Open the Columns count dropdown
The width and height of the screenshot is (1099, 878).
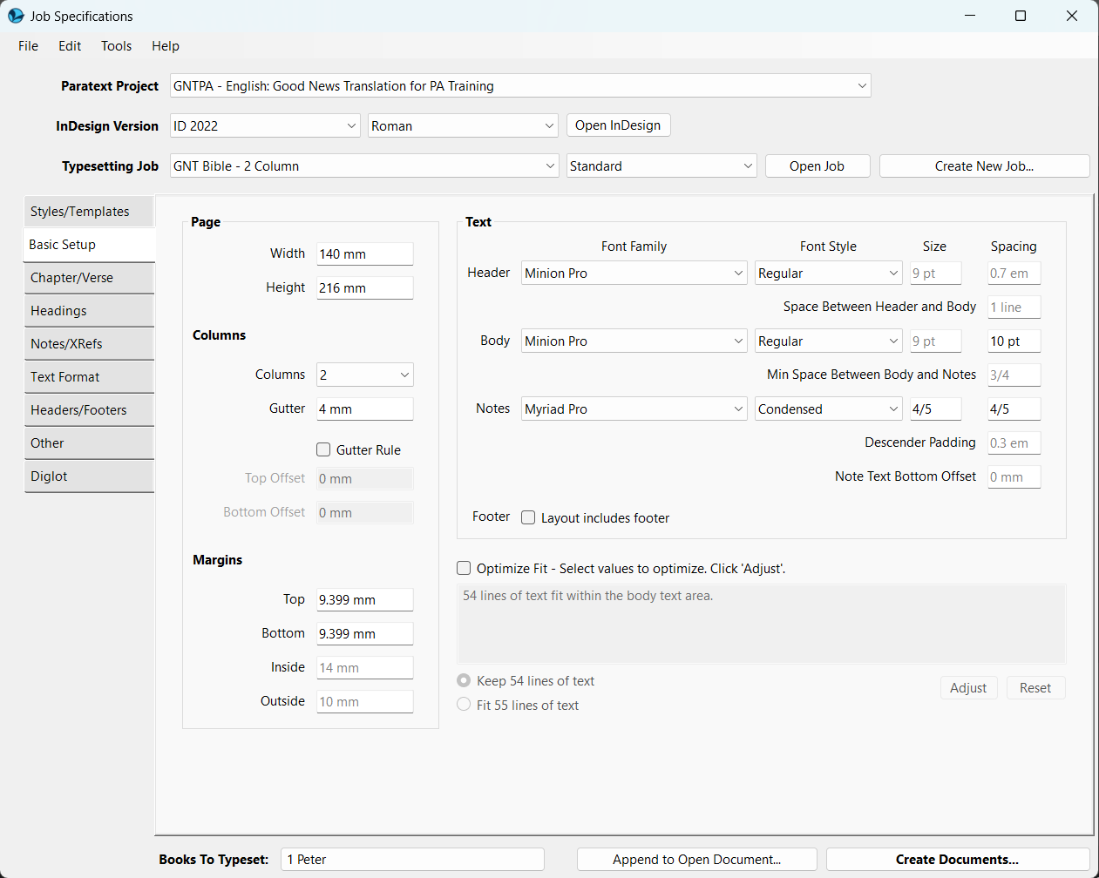(364, 375)
